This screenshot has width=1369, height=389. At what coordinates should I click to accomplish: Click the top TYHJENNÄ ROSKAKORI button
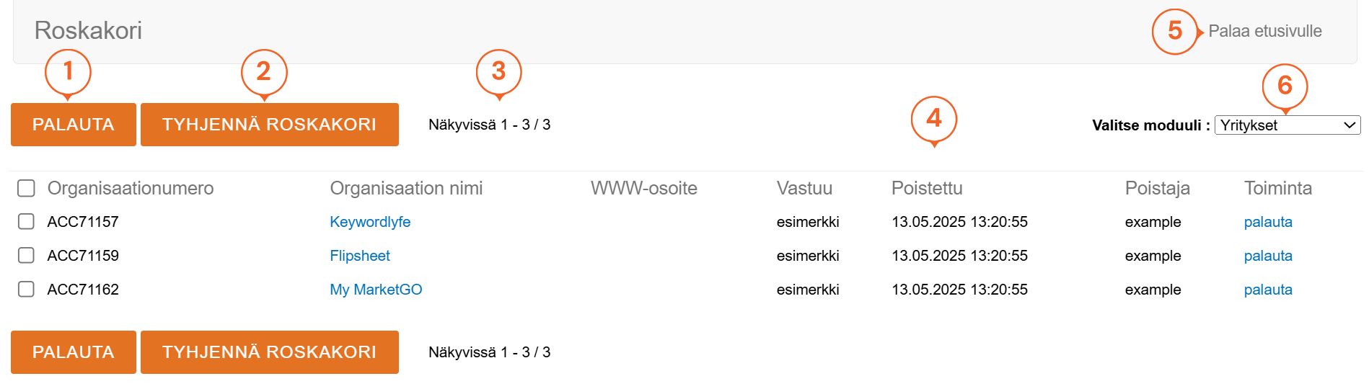(269, 125)
